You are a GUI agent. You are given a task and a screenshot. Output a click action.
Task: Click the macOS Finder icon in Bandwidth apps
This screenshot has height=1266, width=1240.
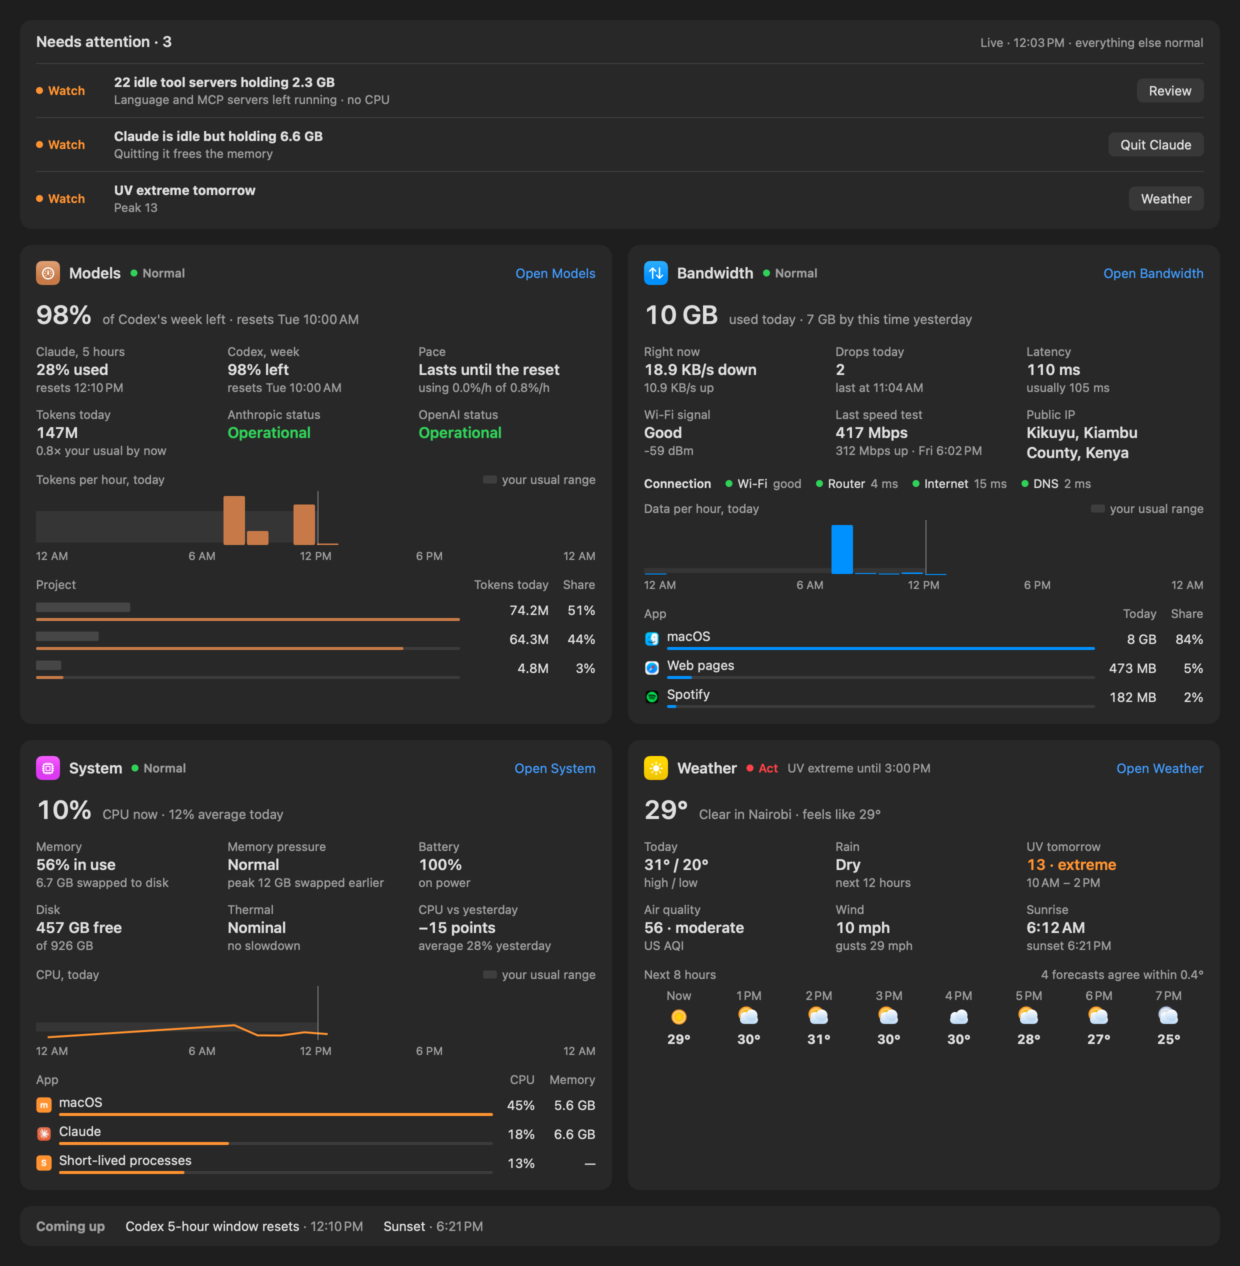click(651, 639)
